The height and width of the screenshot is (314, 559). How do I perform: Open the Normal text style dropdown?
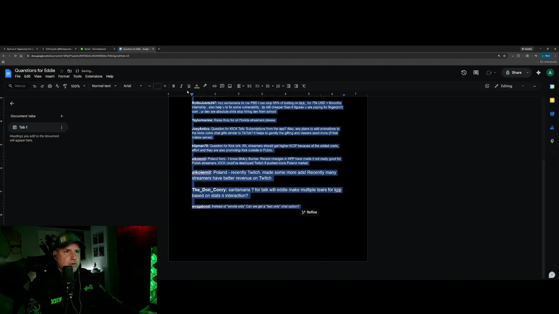[104, 86]
